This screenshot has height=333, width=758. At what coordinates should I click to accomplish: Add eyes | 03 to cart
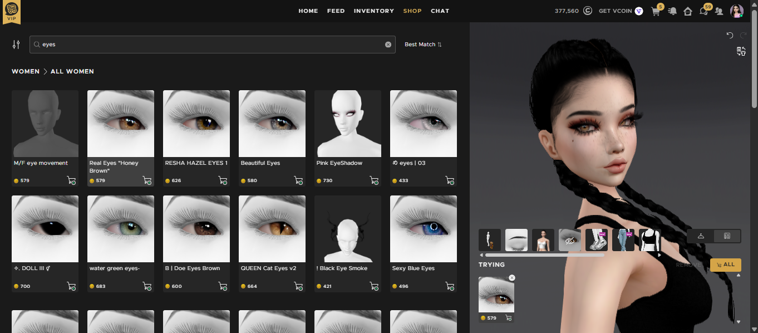point(450,180)
